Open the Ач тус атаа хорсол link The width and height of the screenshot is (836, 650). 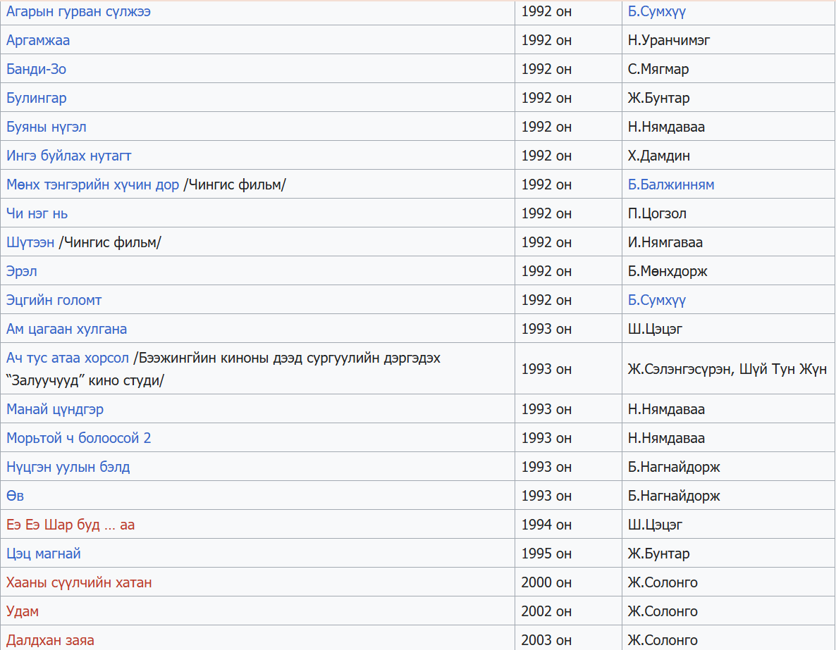[68, 358]
